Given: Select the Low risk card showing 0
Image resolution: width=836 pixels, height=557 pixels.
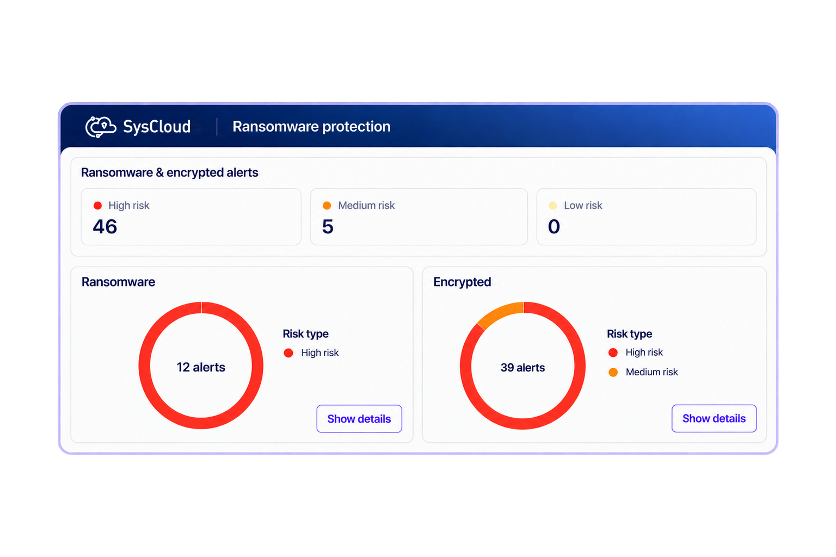Looking at the screenshot, I should (x=647, y=216).
